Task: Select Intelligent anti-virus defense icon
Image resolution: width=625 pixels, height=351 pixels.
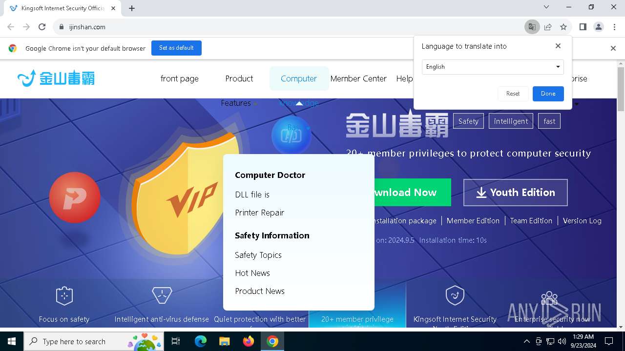Action: pos(162,295)
